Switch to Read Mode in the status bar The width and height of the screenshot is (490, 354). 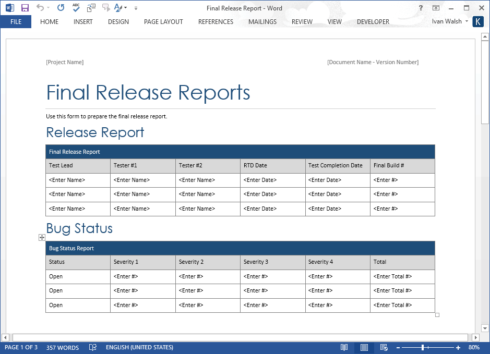tap(344, 347)
